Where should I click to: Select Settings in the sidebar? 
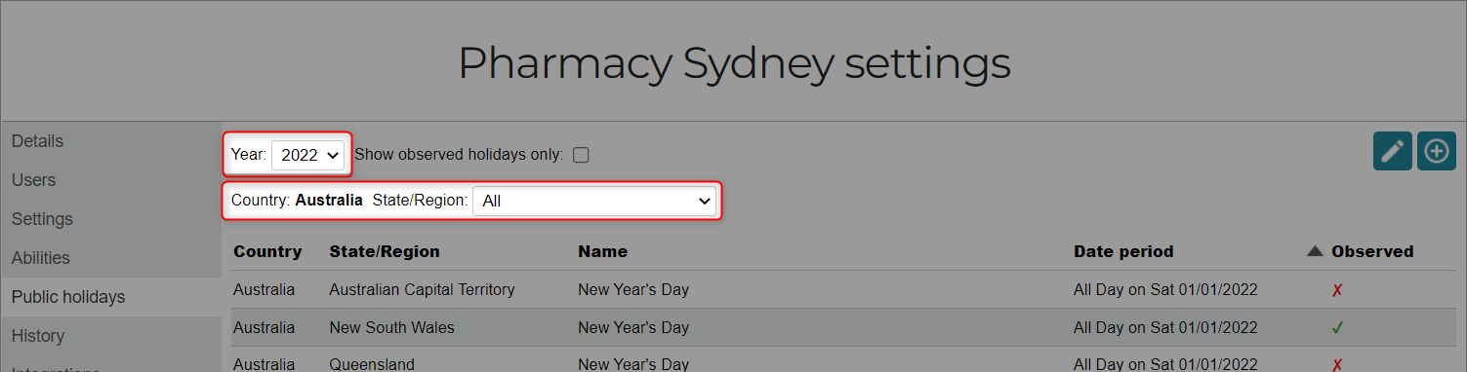[42, 219]
